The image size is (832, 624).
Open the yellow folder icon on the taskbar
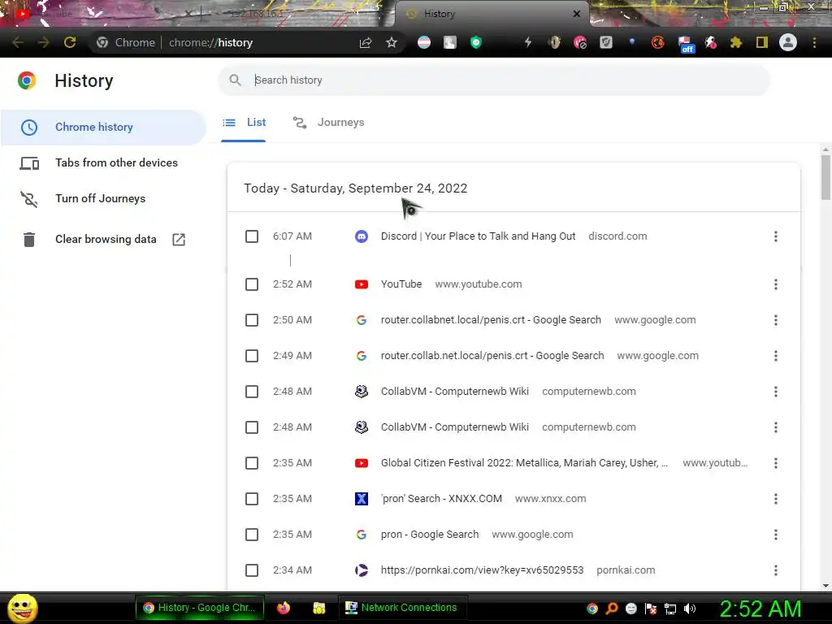(x=318, y=608)
